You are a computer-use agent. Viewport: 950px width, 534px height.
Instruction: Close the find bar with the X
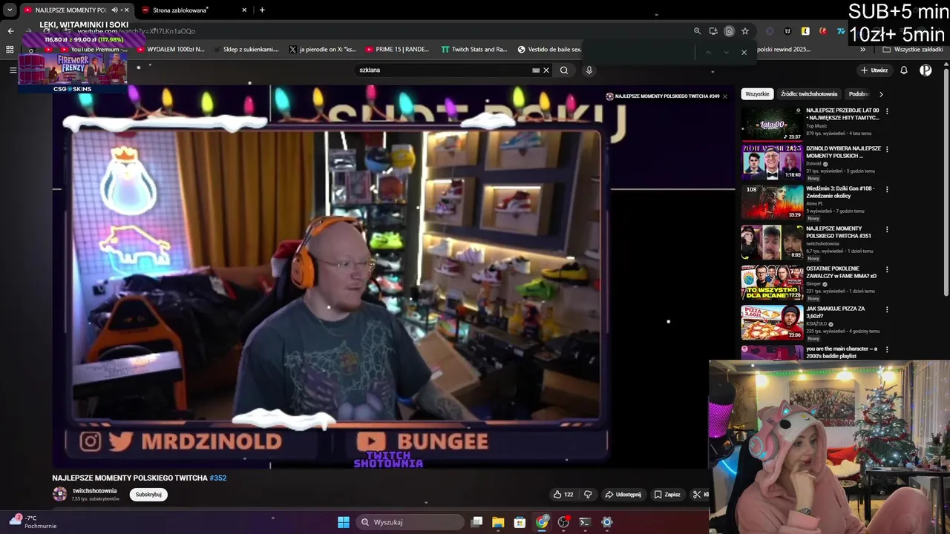coord(744,52)
